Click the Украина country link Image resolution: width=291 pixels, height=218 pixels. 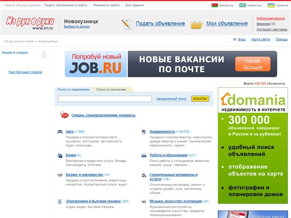tap(282, 5)
